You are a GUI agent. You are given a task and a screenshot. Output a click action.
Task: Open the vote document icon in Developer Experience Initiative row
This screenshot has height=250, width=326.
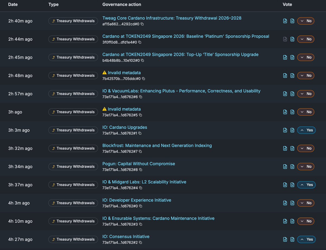pos(292,203)
